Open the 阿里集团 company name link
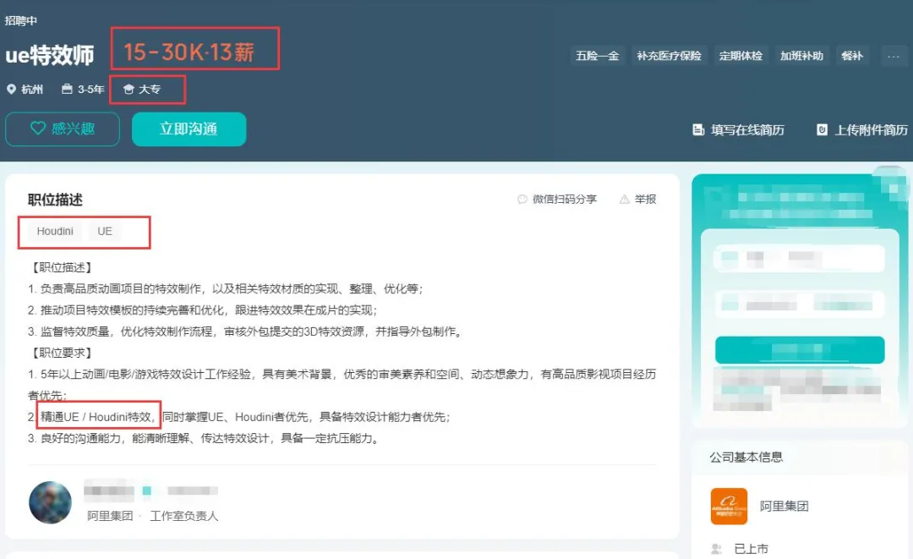 click(786, 505)
